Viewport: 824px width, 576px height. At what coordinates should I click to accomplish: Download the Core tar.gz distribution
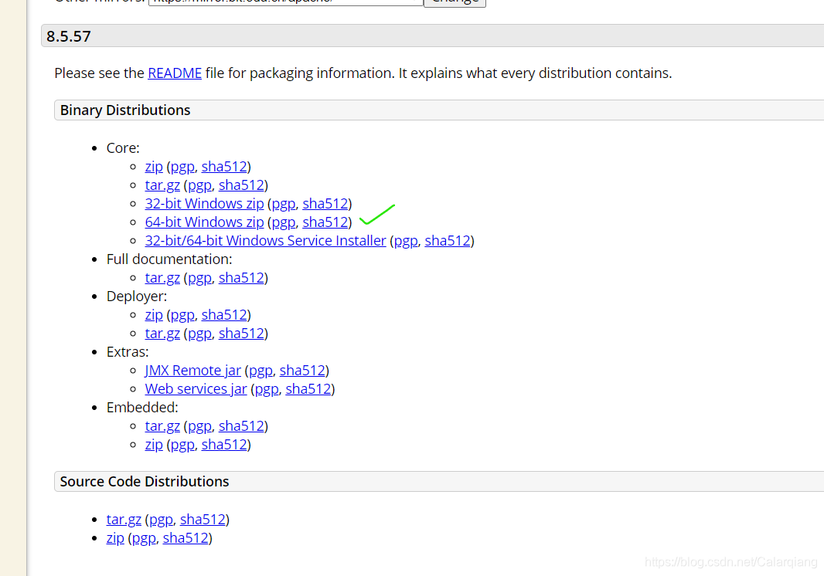tap(162, 185)
